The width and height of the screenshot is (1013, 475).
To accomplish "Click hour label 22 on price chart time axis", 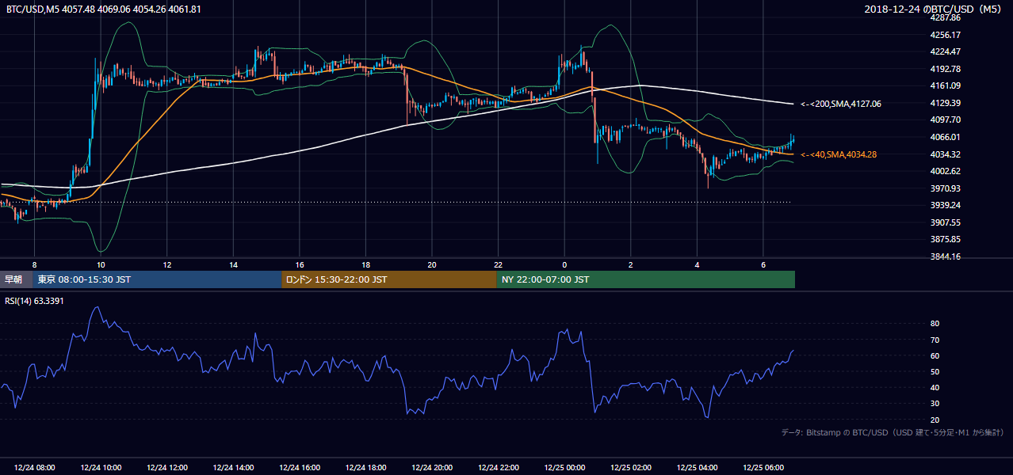I will 498,264.
